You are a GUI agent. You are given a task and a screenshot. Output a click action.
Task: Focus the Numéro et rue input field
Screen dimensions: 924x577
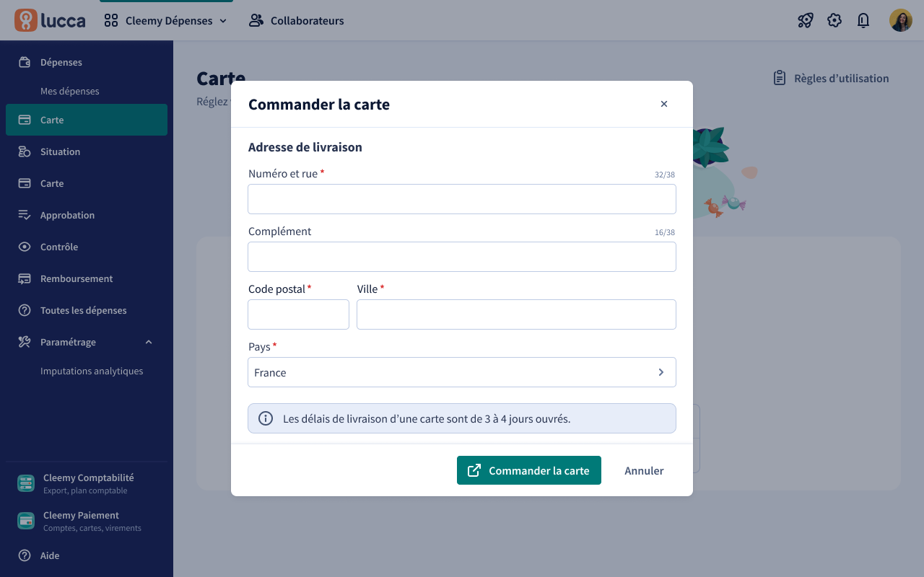tap(462, 199)
